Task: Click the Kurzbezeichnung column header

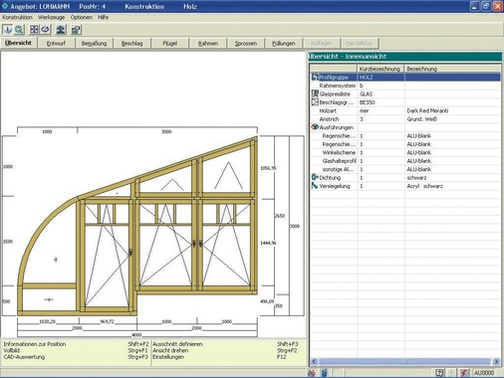Action: pos(380,69)
